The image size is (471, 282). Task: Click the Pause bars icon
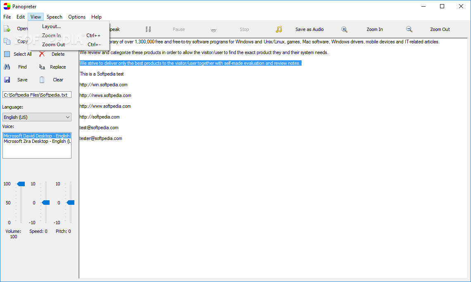coord(148,29)
